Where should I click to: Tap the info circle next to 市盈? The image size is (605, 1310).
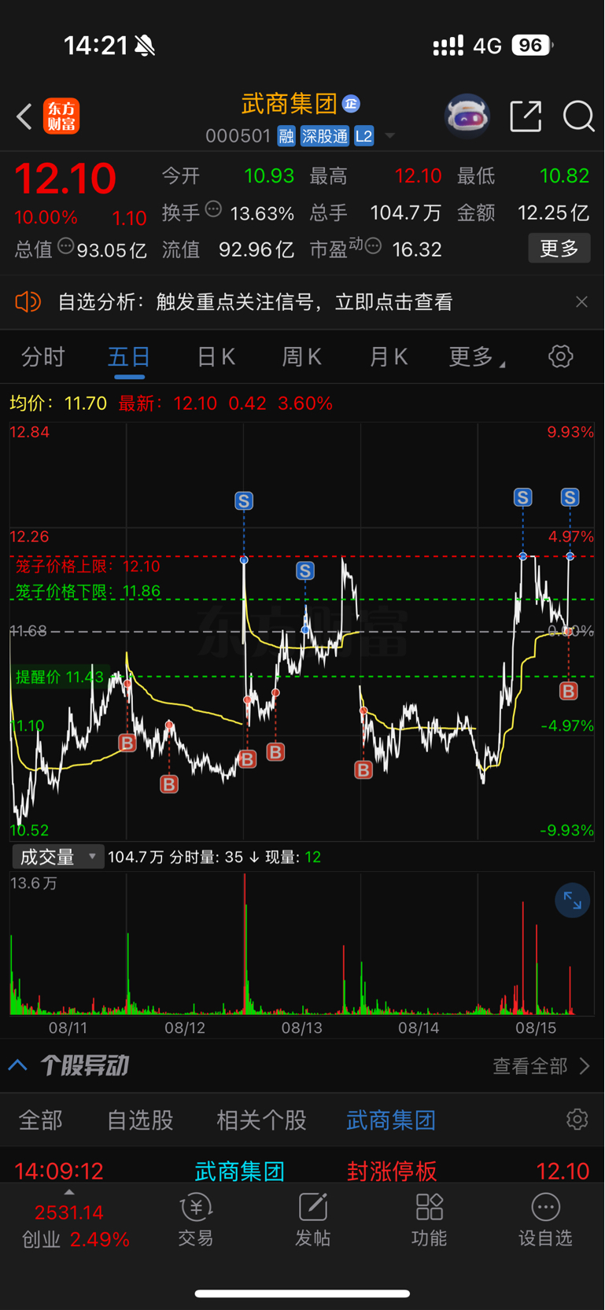click(374, 245)
